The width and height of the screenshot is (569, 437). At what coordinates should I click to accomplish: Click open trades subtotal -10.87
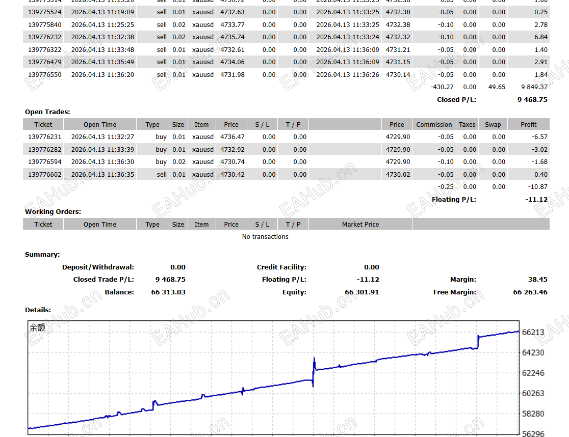tap(538, 187)
